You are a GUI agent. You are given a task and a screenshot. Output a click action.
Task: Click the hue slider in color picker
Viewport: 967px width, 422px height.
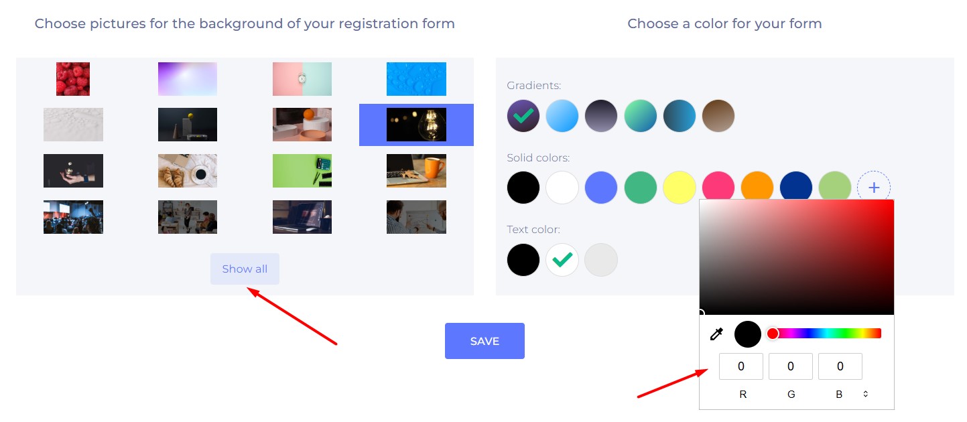coord(828,334)
